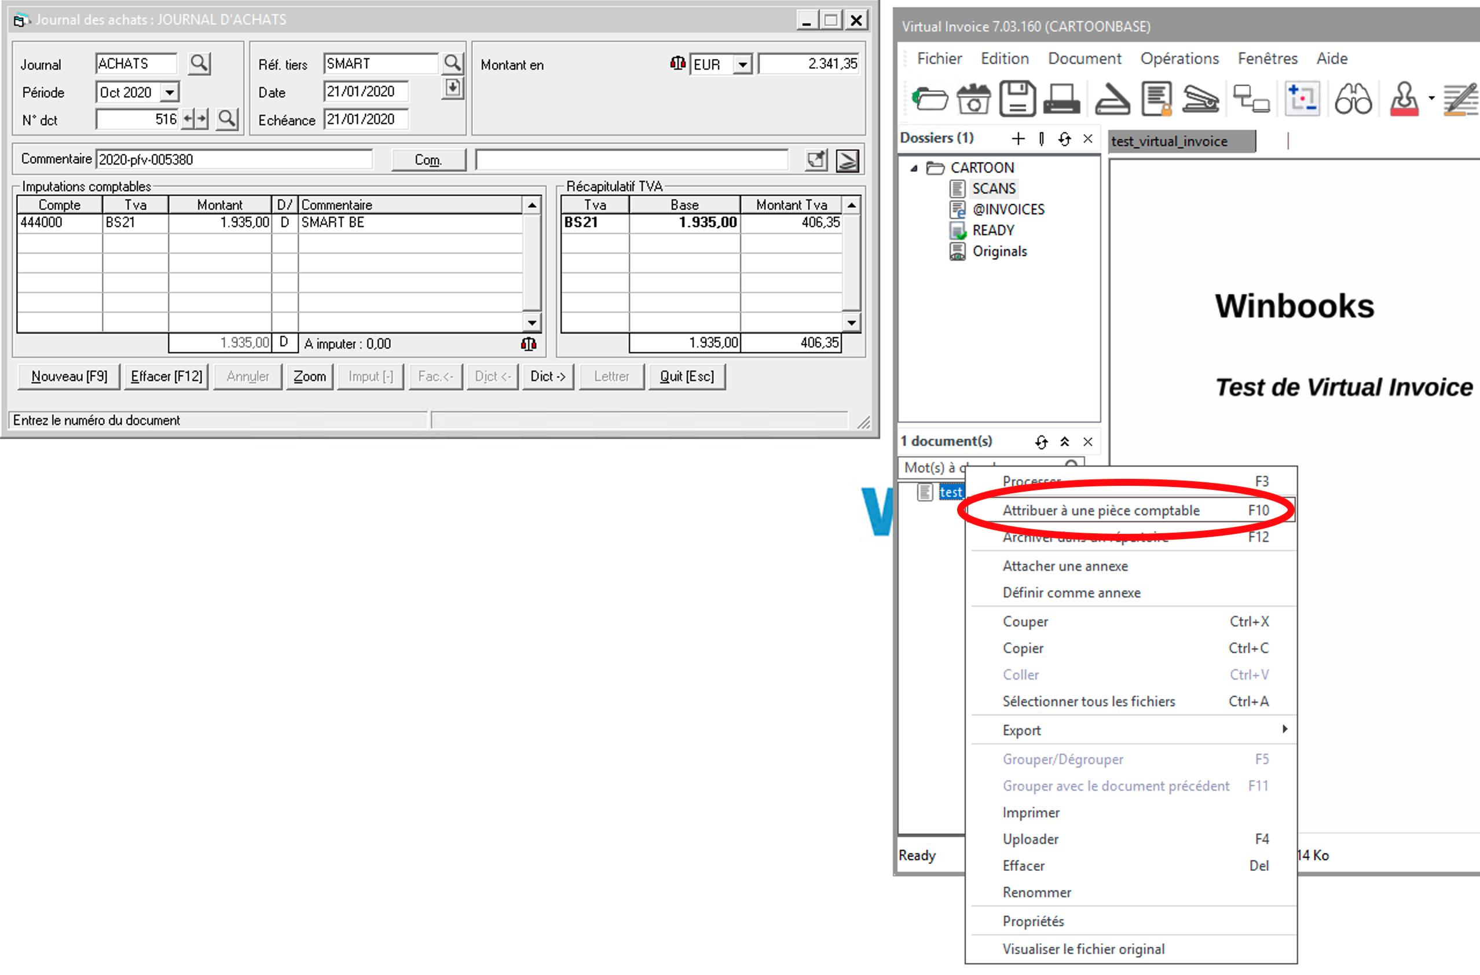Click the Dict -> button
This screenshot has height=975, width=1480.
click(x=548, y=376)
